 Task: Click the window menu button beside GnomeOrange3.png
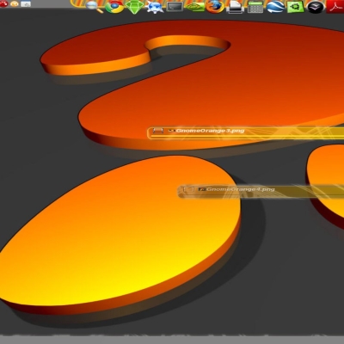[x=158, y=131]
